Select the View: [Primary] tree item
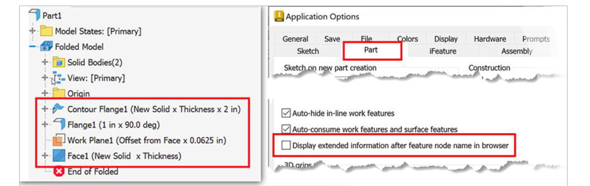590x186 pixels. click(x=96, y=78)
